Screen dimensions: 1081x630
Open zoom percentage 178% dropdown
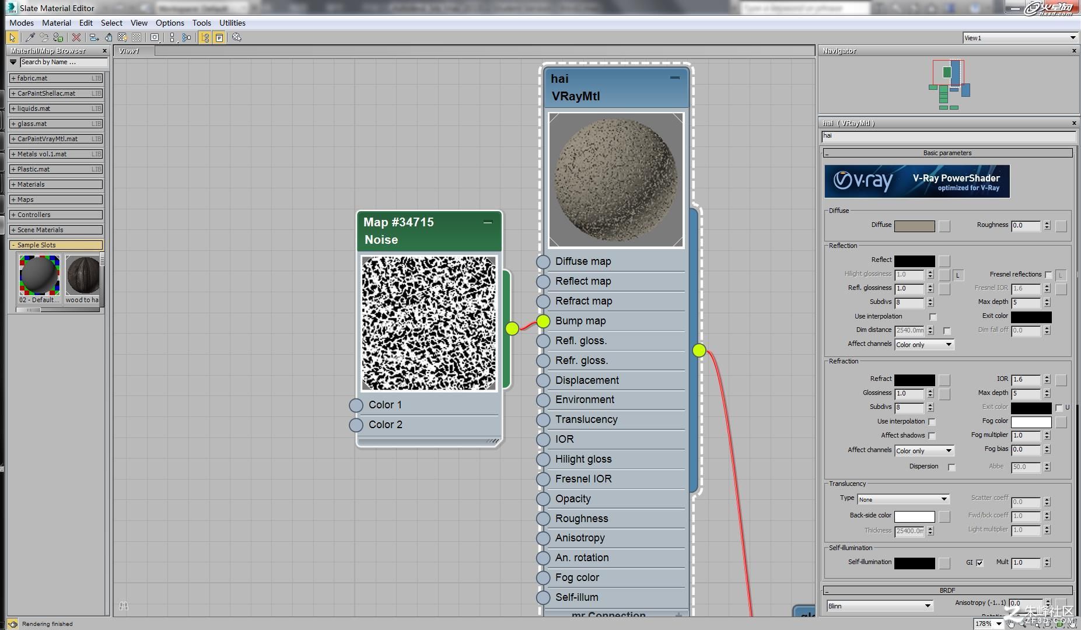tap(999, 624)
